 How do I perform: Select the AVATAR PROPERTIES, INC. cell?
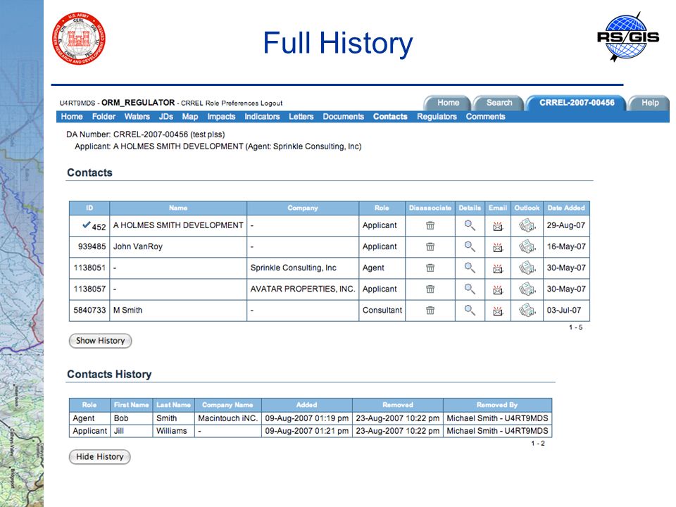pos(303,289)
